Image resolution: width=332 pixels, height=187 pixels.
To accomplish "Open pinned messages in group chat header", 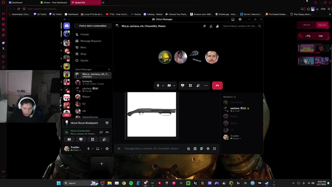I will tap(204, 26).
